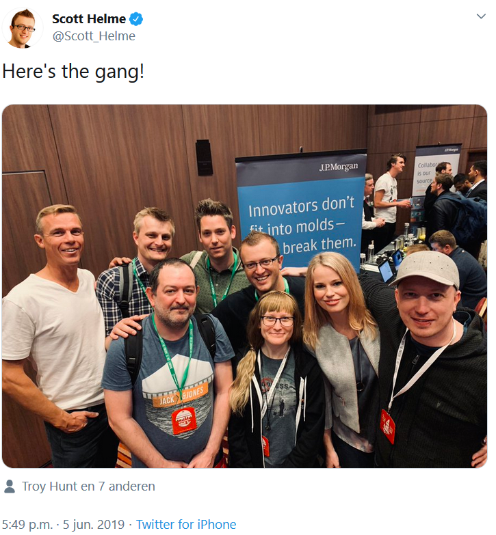Visit the @Scott_Helme handle link
This screenshot has height=535, width=496.
coord(94,36)
